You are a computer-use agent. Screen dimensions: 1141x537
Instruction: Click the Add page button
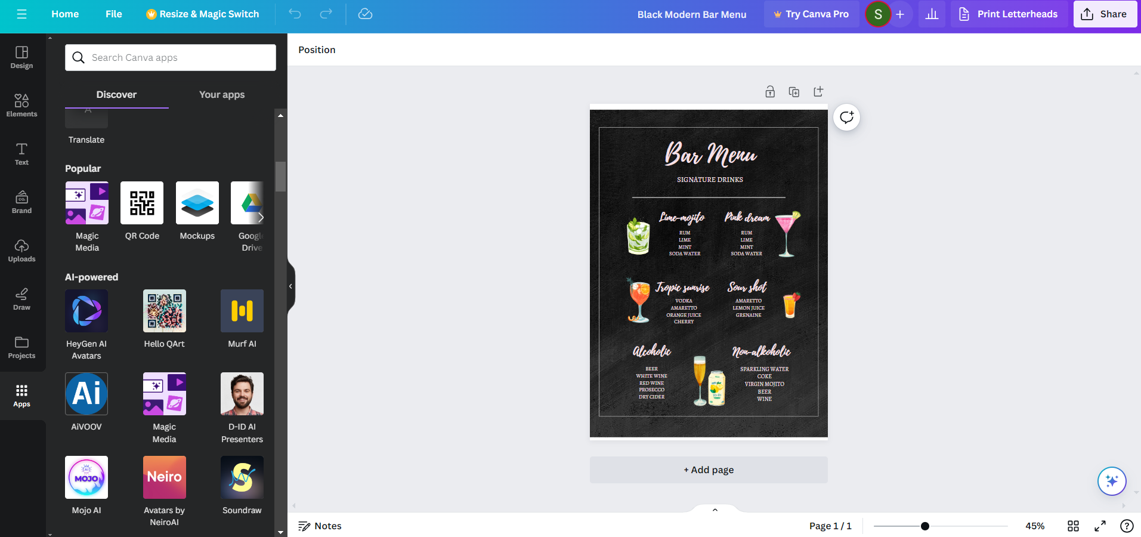pos(709,470)
